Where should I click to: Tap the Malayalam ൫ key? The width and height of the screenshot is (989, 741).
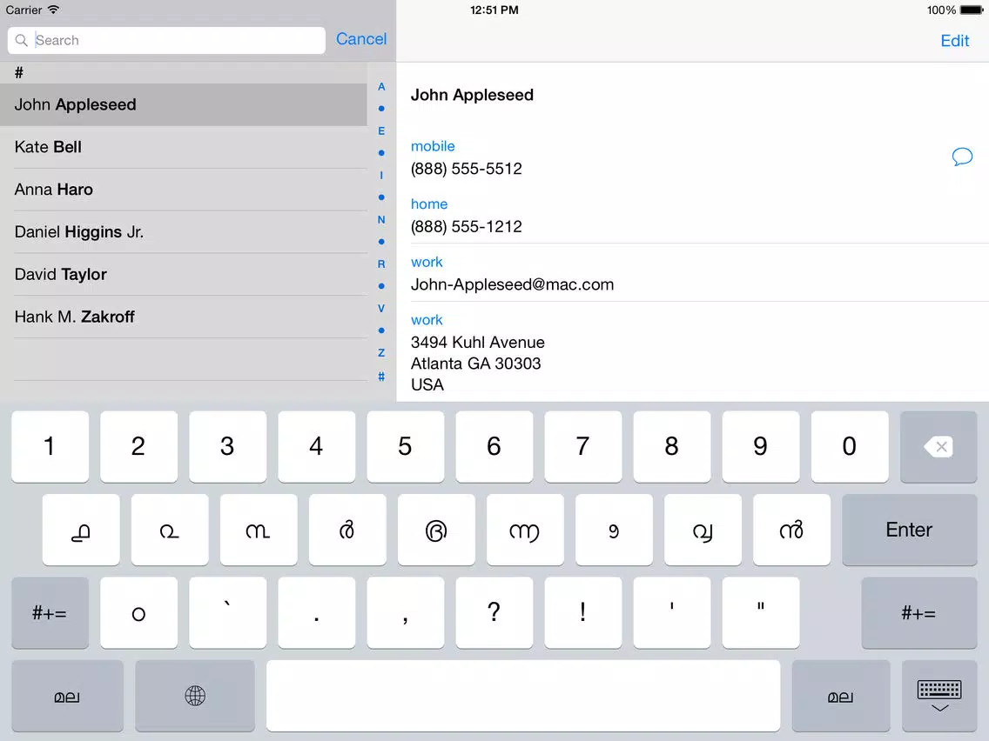436,530
